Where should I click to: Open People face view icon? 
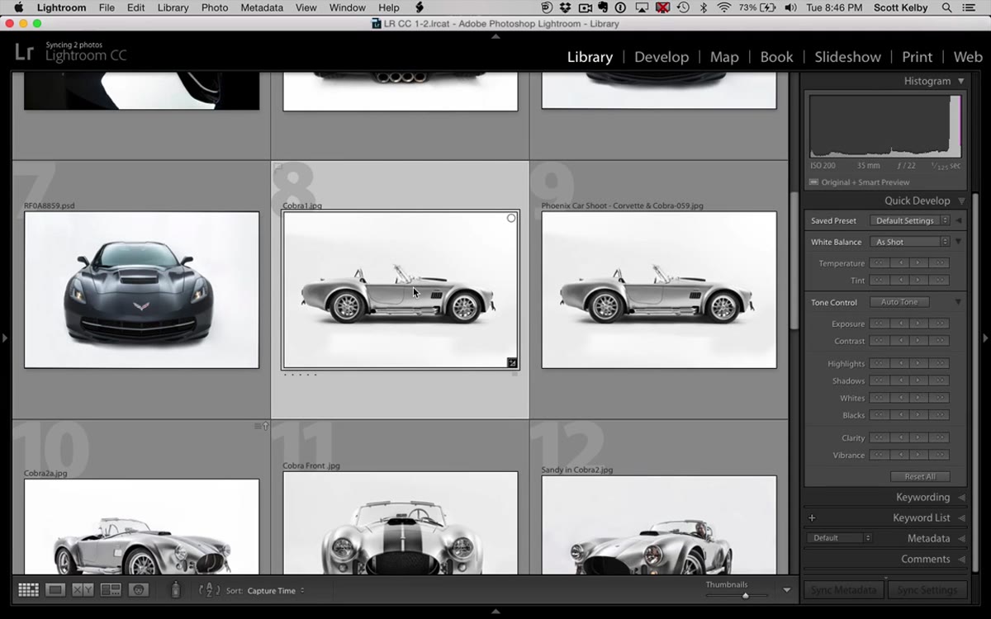[x=138, y=590]
